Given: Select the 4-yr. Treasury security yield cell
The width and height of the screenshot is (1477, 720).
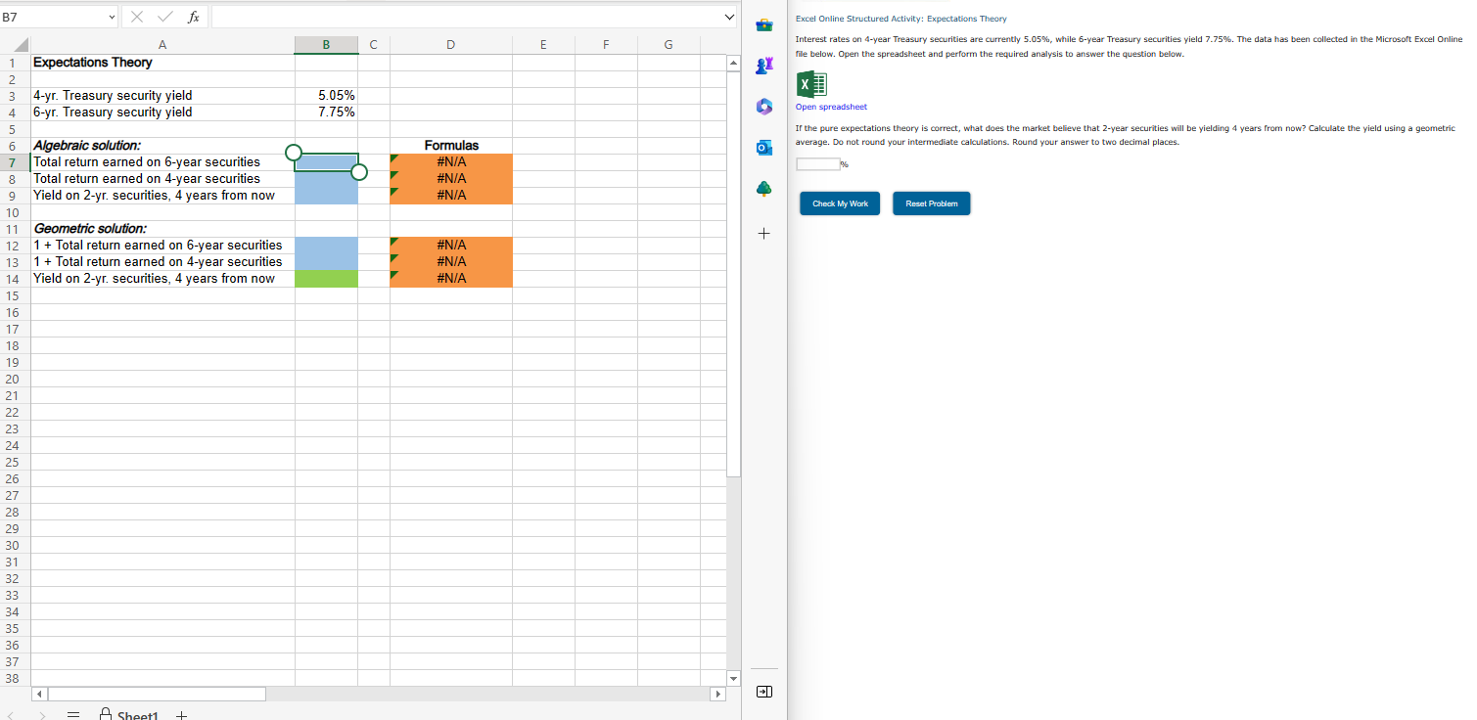Looking at the screenshot, I should click(162, 95).
